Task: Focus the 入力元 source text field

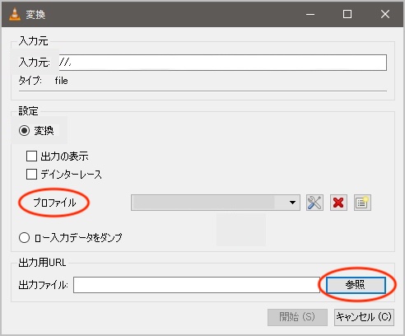Action: [223, 63]
